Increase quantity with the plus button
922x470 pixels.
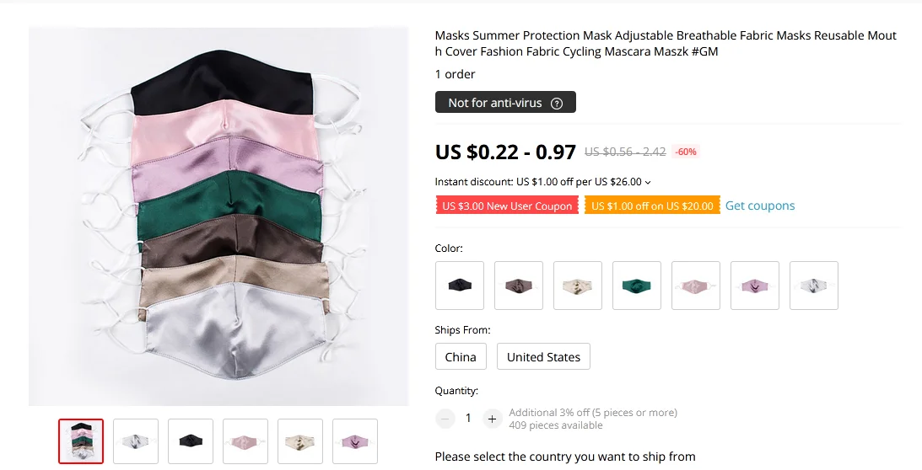tap(493, 418)
